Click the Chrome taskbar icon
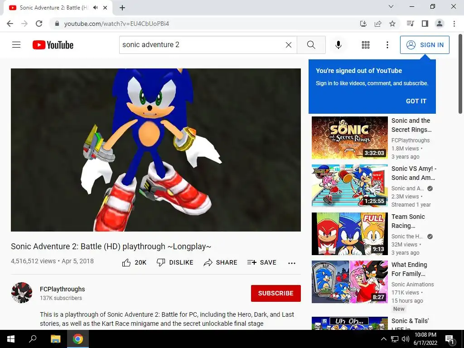 point(78,339)
